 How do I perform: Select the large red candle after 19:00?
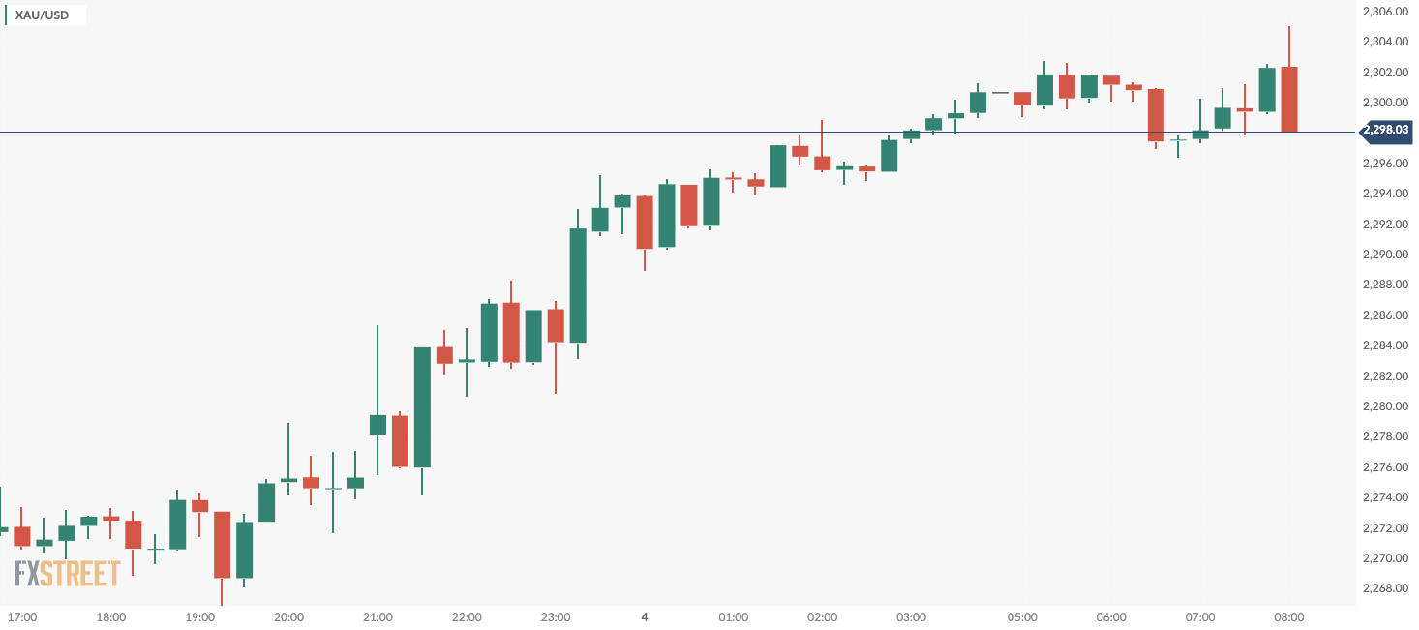[x=223, y=544]
